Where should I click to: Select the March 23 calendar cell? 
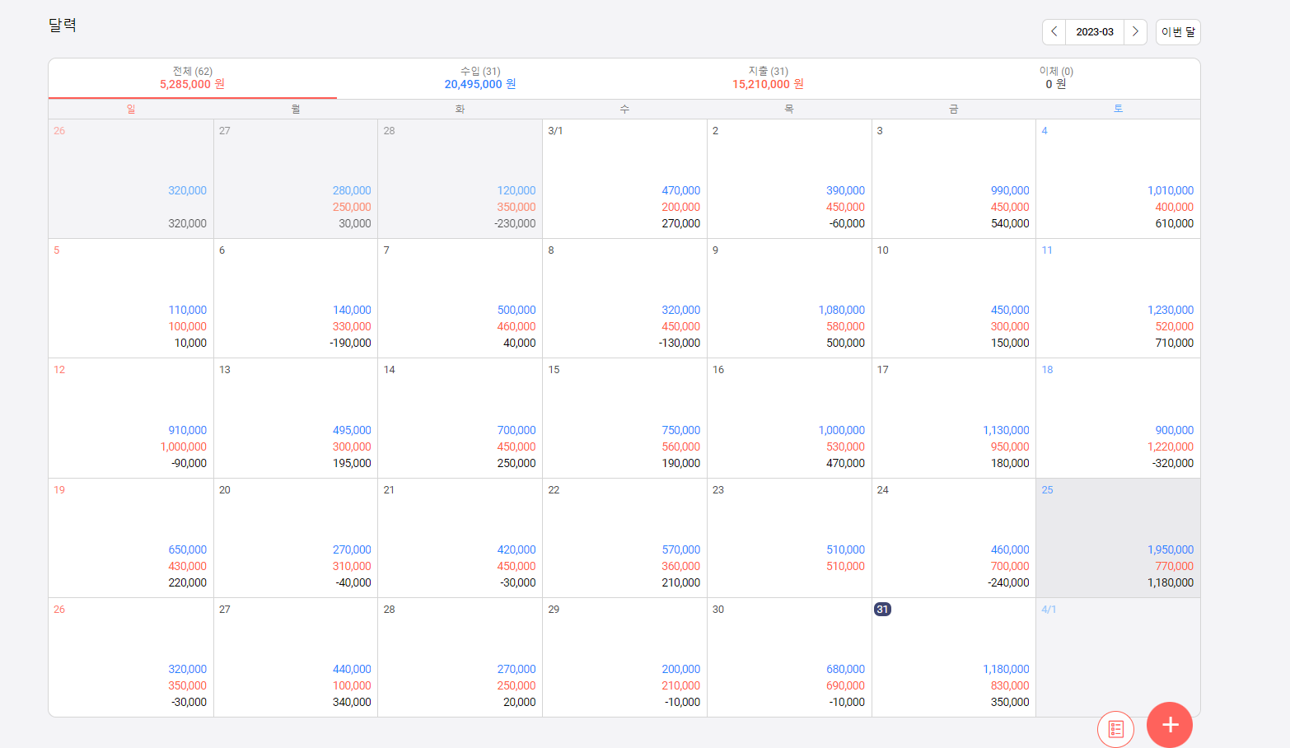(789, 538)
